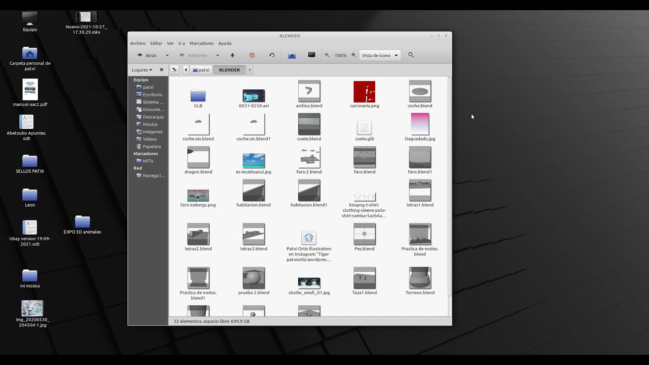
Task: Toggle the location text entry pencil icon
Action: tap(174, 70)
